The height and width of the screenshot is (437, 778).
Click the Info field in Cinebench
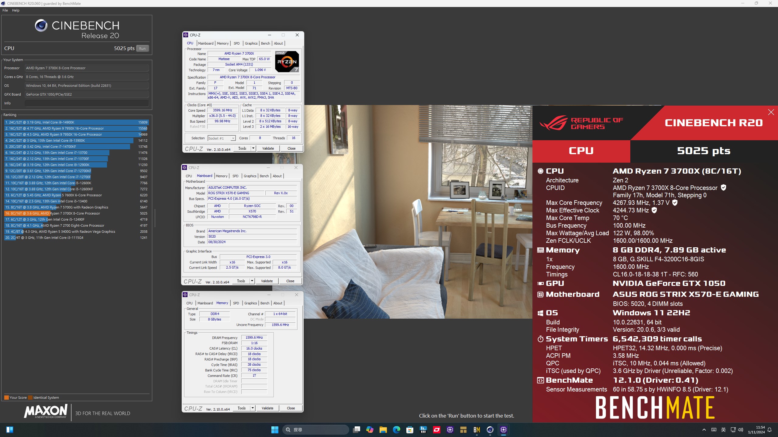[x=87, y=103]
